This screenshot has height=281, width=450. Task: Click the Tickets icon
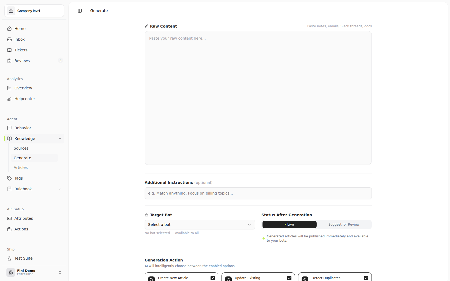pyautogui.click(x=9, y=50)
